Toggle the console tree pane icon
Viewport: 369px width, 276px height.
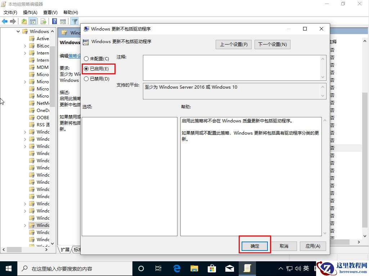click(x=32, y=21)
